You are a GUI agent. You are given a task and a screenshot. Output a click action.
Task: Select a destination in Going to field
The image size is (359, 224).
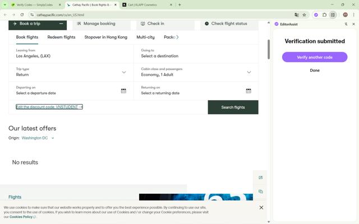[196, 54]
